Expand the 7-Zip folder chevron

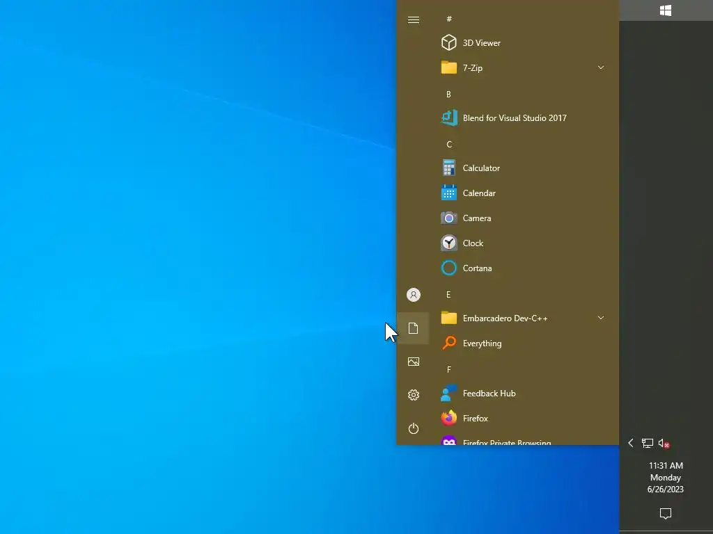[x=601, y=67]
